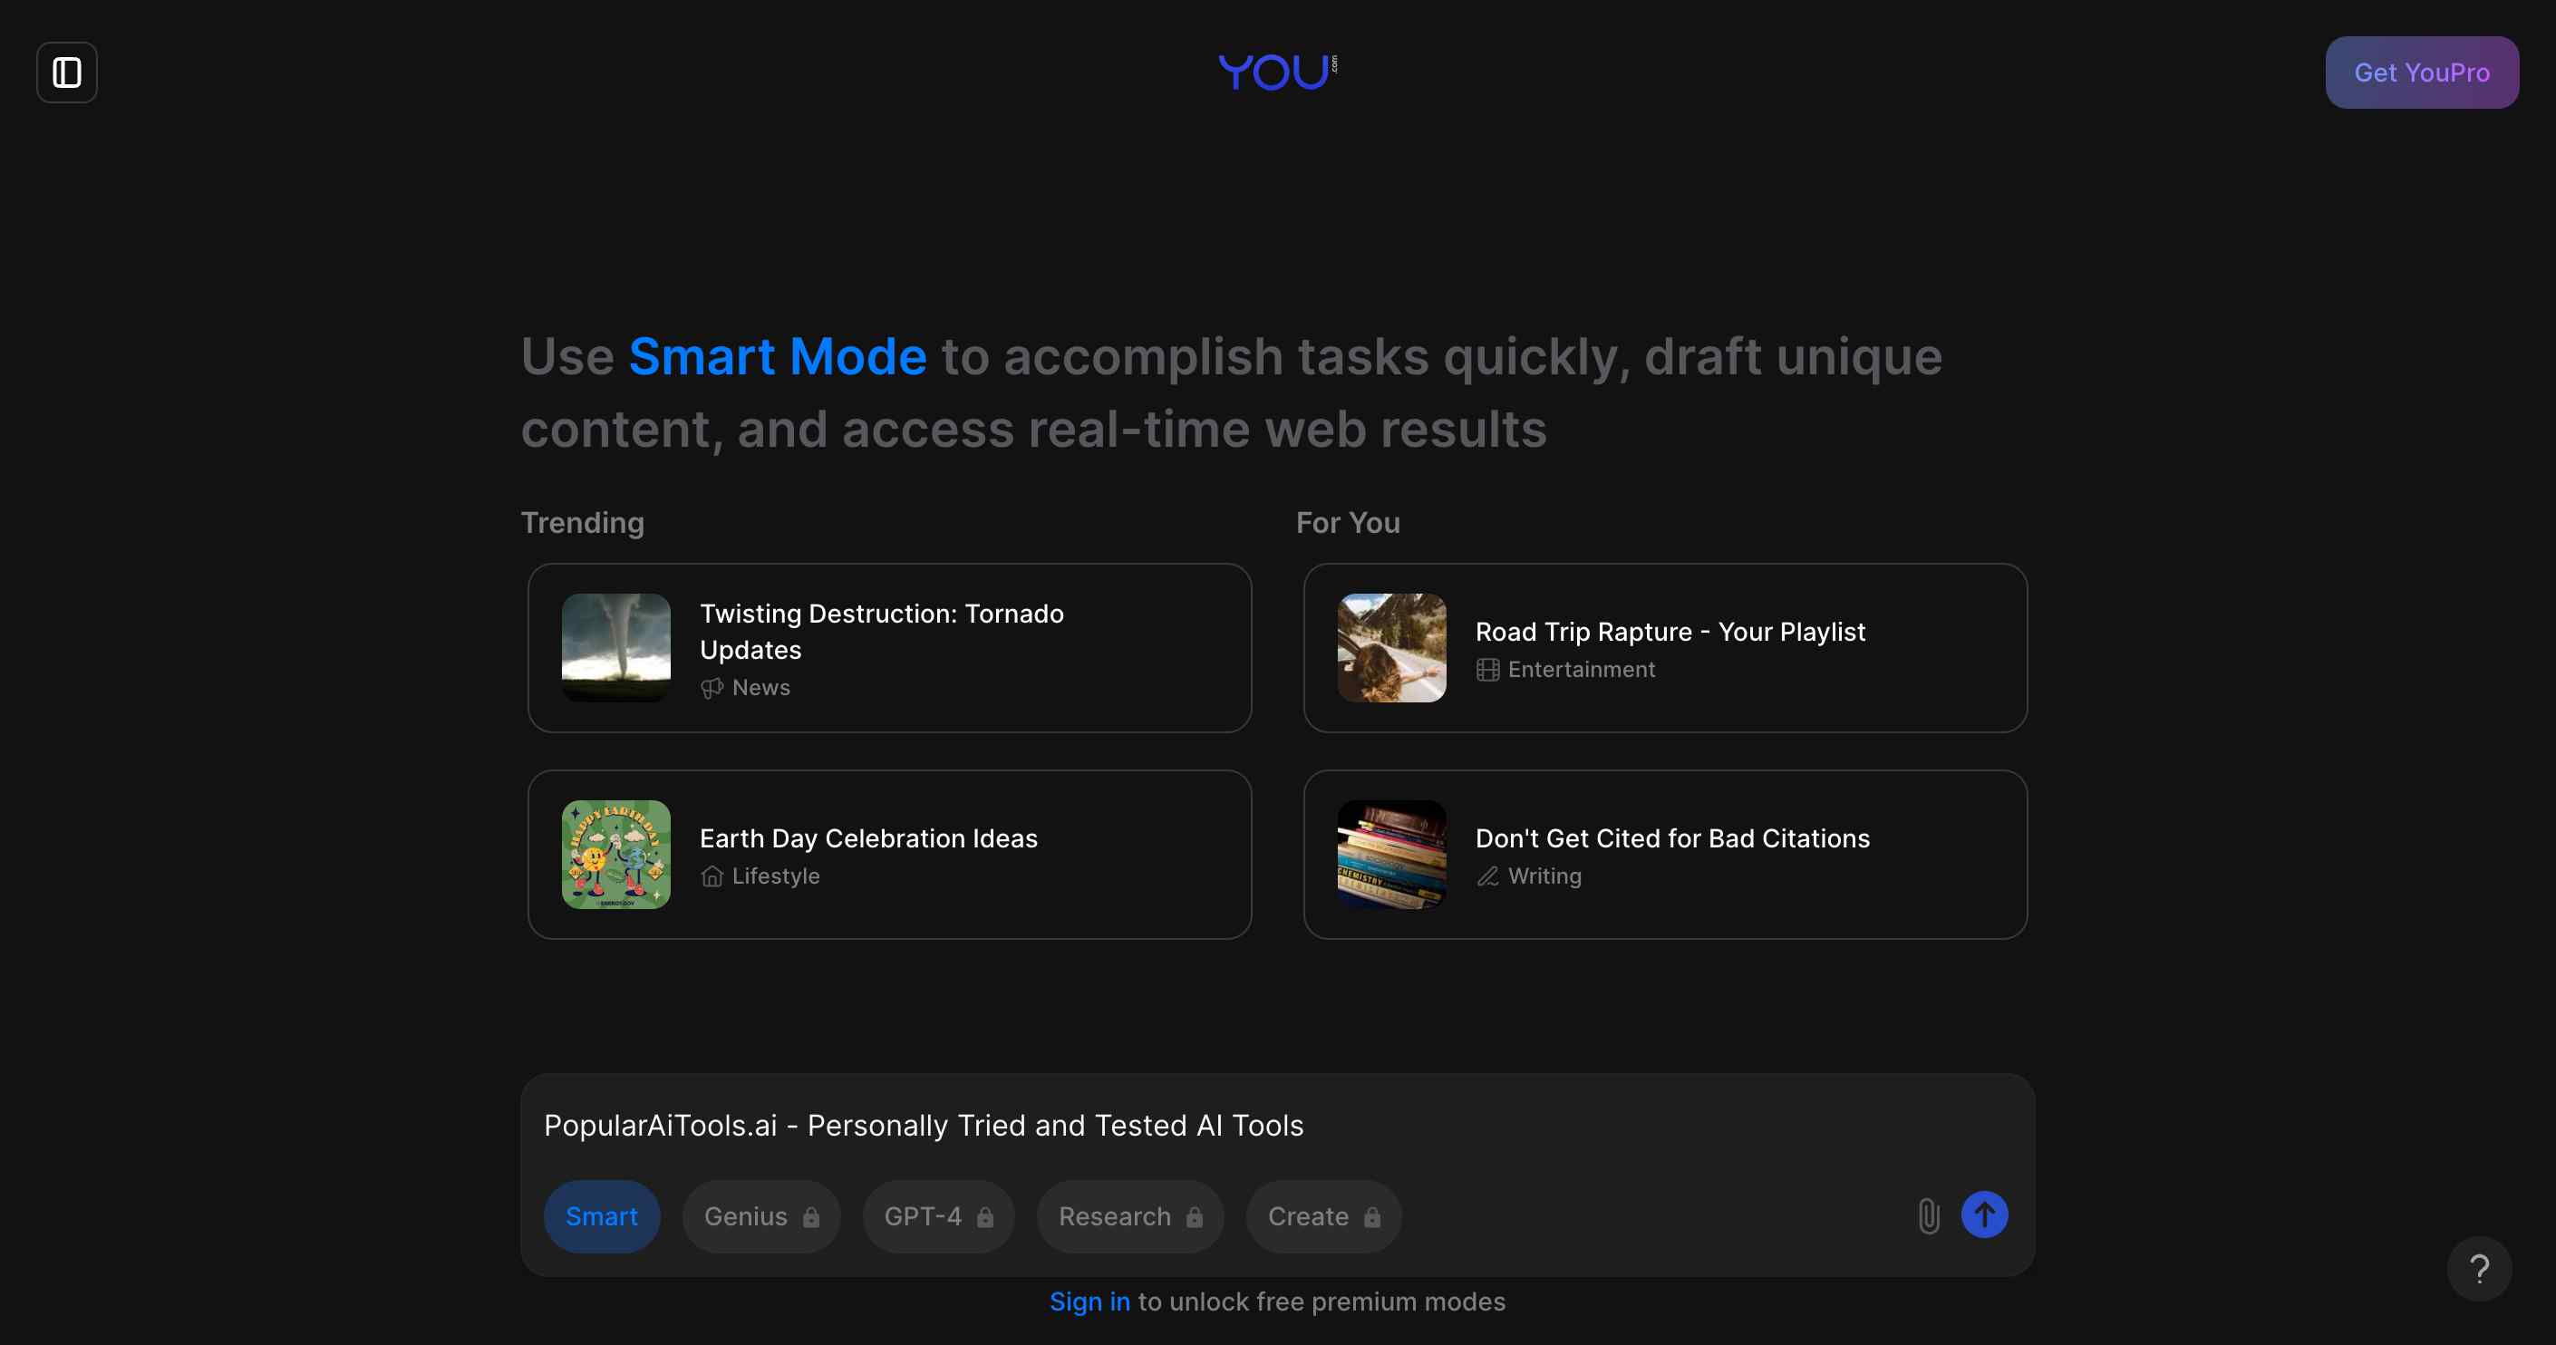2556x1345 pixels.
Task: Click the News category label
Action: click(761, 687)
